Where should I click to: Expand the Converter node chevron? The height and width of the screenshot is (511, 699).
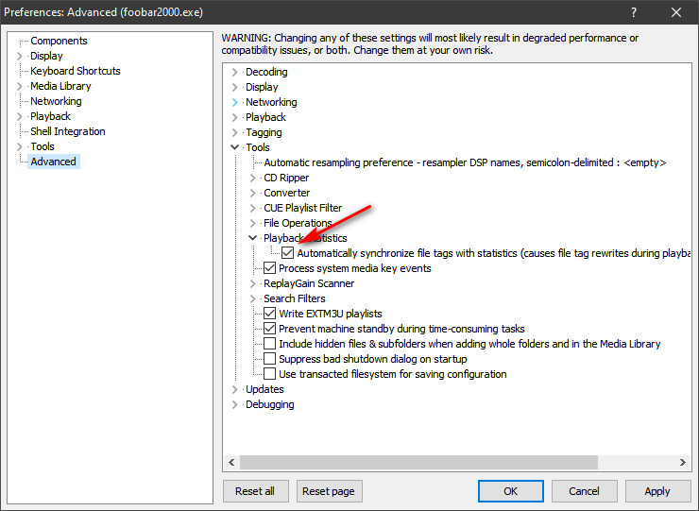[x=253, y=193]
